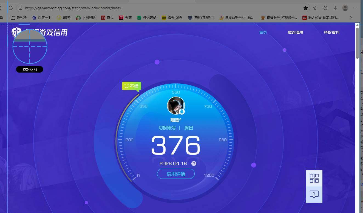Open browser history clock icon

pos(325,8)
